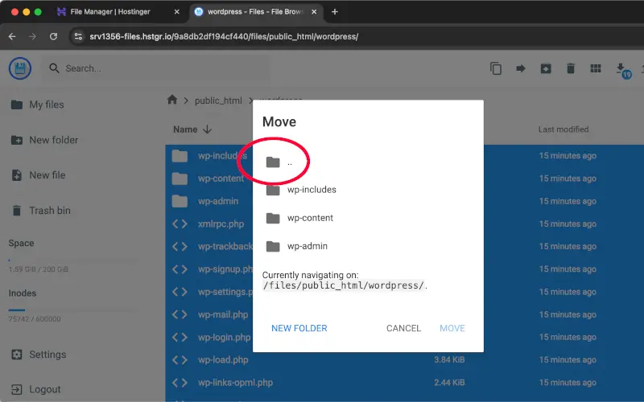The image size is (644, 402).
Task: Reload the page
Action: pyautogui.click(x=53, y=36)
